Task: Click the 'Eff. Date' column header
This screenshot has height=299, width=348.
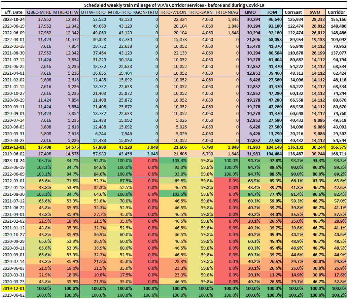Action: coord(13,12)
